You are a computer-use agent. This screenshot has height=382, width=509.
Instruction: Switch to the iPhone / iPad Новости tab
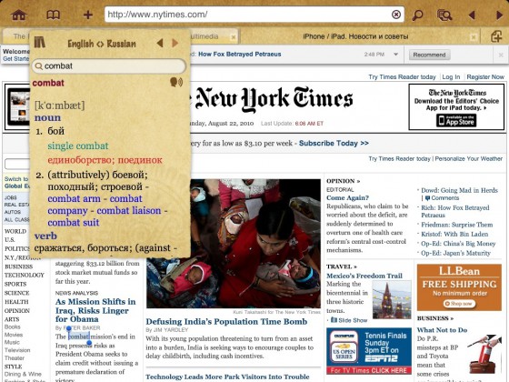coord(355,36)
